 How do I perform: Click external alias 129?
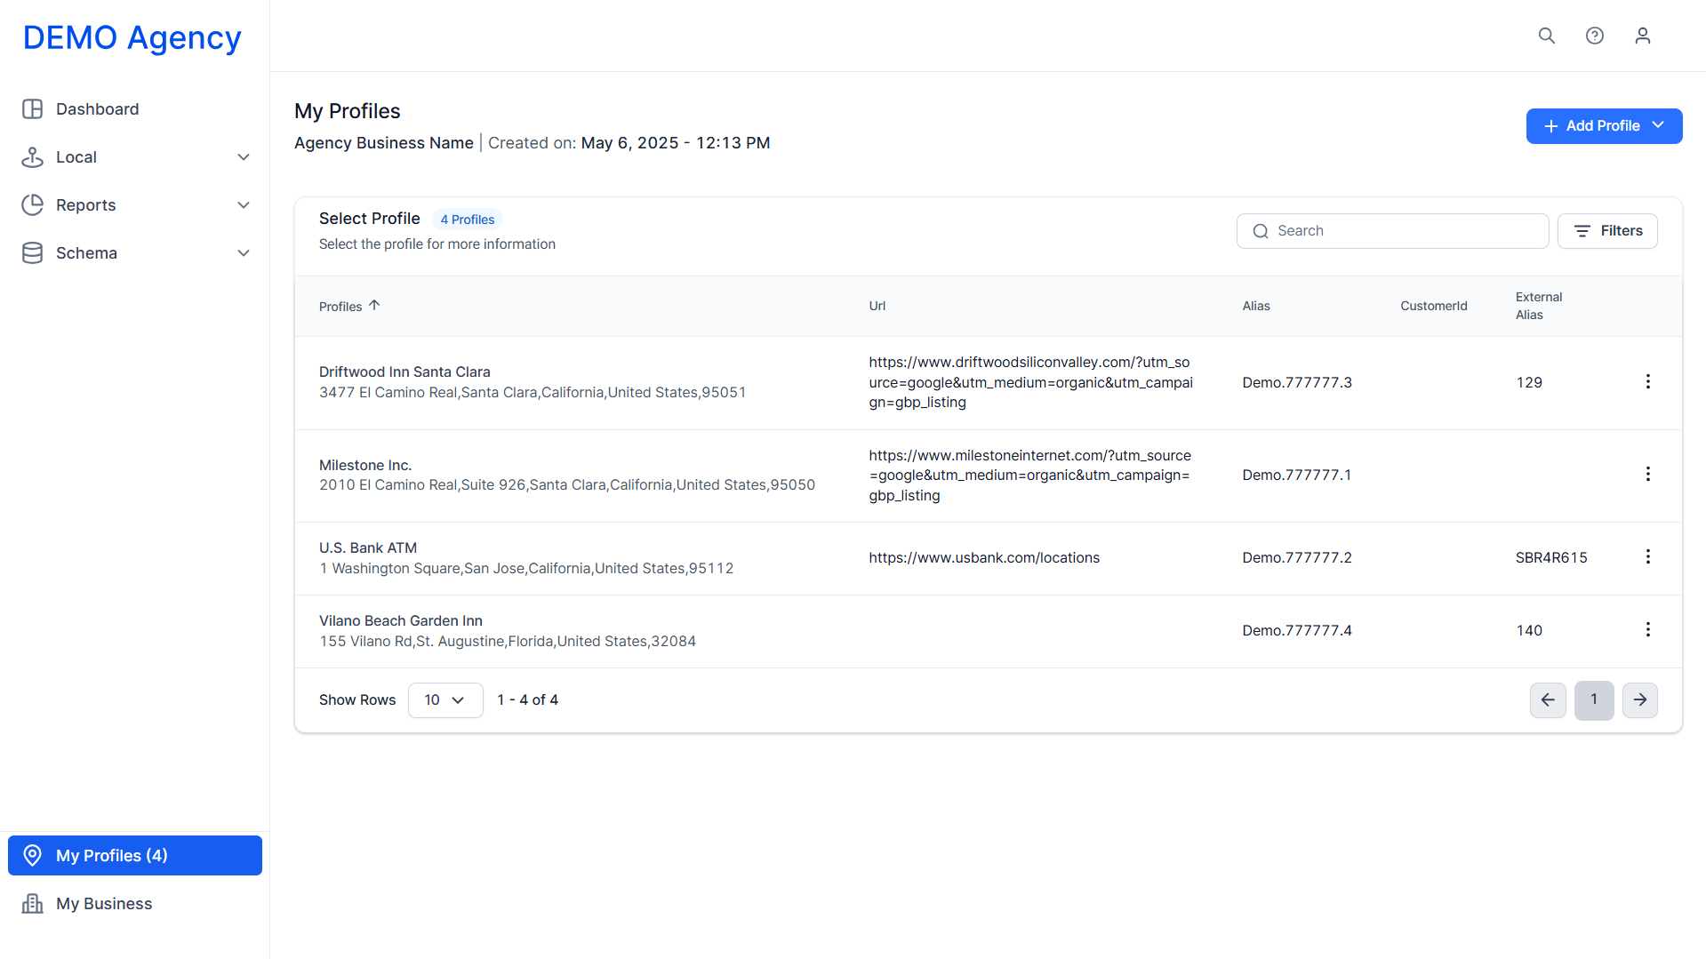1529,382
